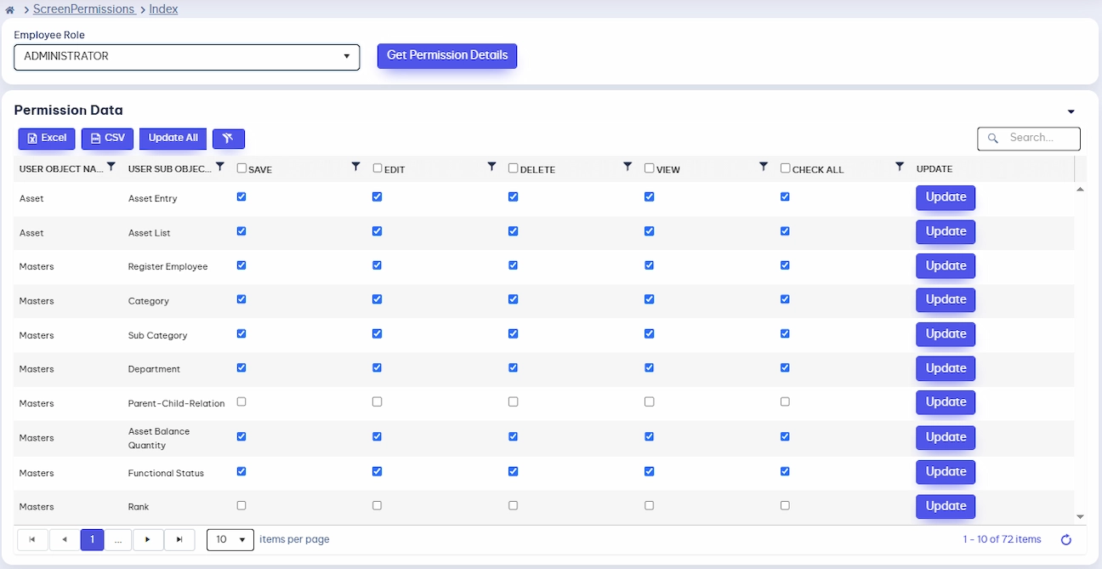Viewport: 1102px width, 569px height.
Task: Click the home icon in breadcrumb
Action: coord(10,9)
